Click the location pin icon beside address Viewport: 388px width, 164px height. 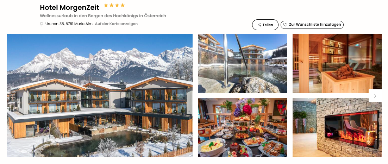(x=42, y=24)
